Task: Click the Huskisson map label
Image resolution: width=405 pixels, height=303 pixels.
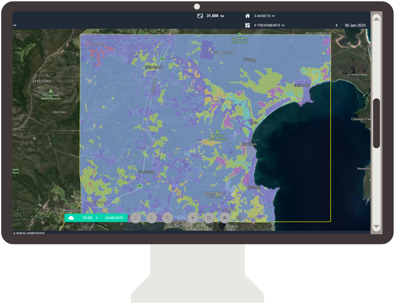Action: 249,144
